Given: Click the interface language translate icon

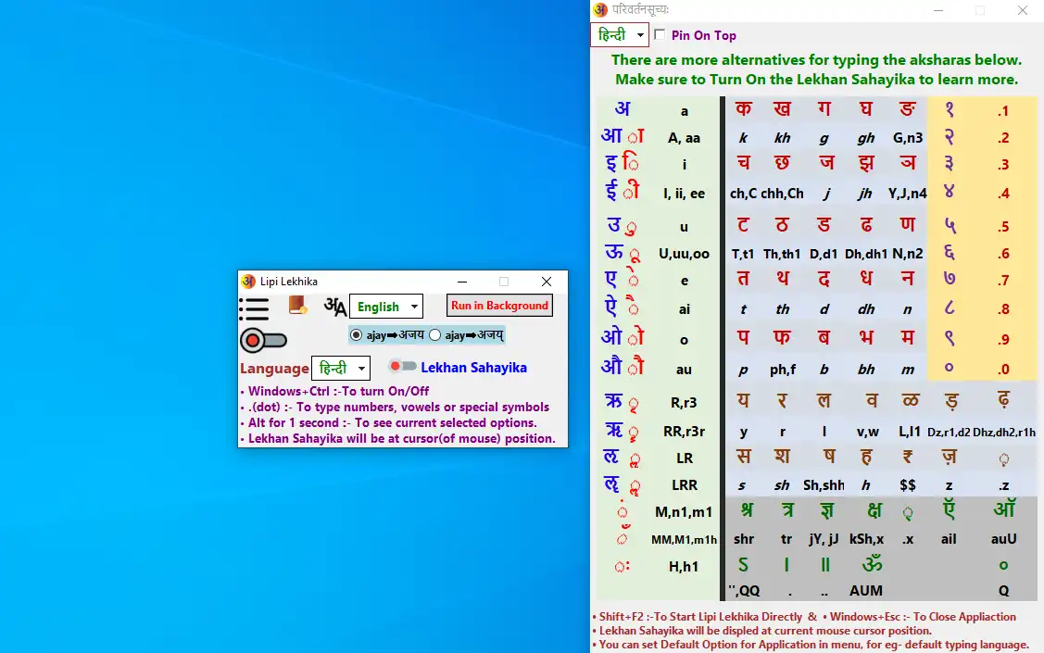Looking at the screenshot, I should [x=335, y=307].
